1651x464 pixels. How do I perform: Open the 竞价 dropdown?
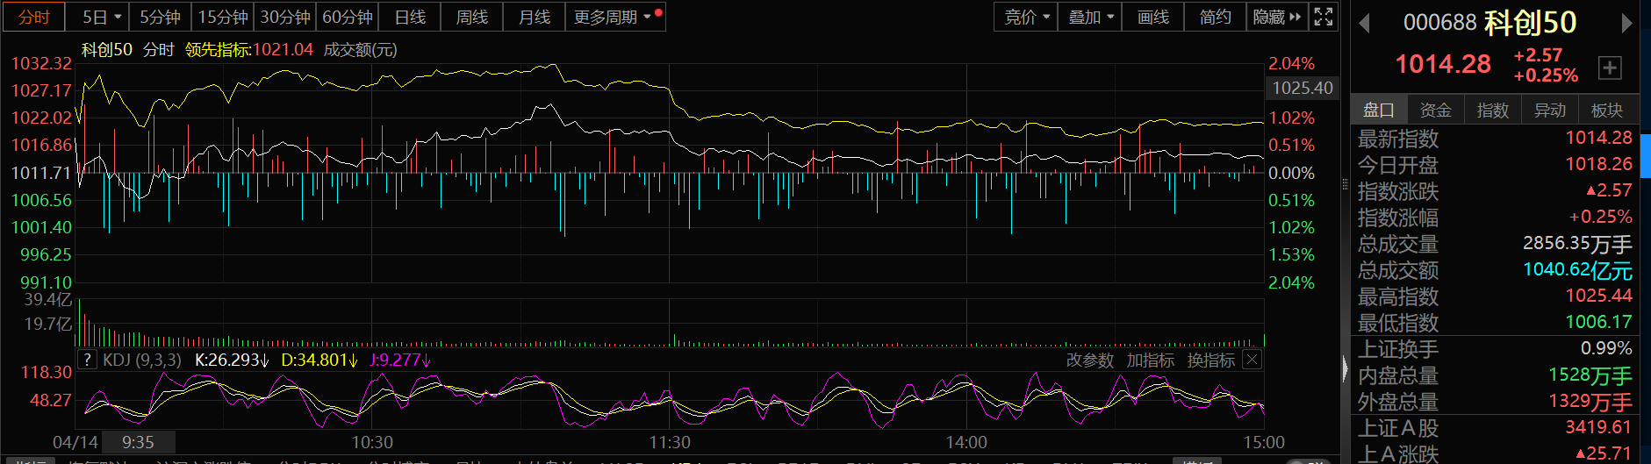pyautogui.click(x=1026, y=17)
